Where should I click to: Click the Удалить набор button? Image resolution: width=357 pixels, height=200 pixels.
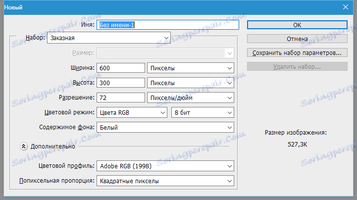297,67
